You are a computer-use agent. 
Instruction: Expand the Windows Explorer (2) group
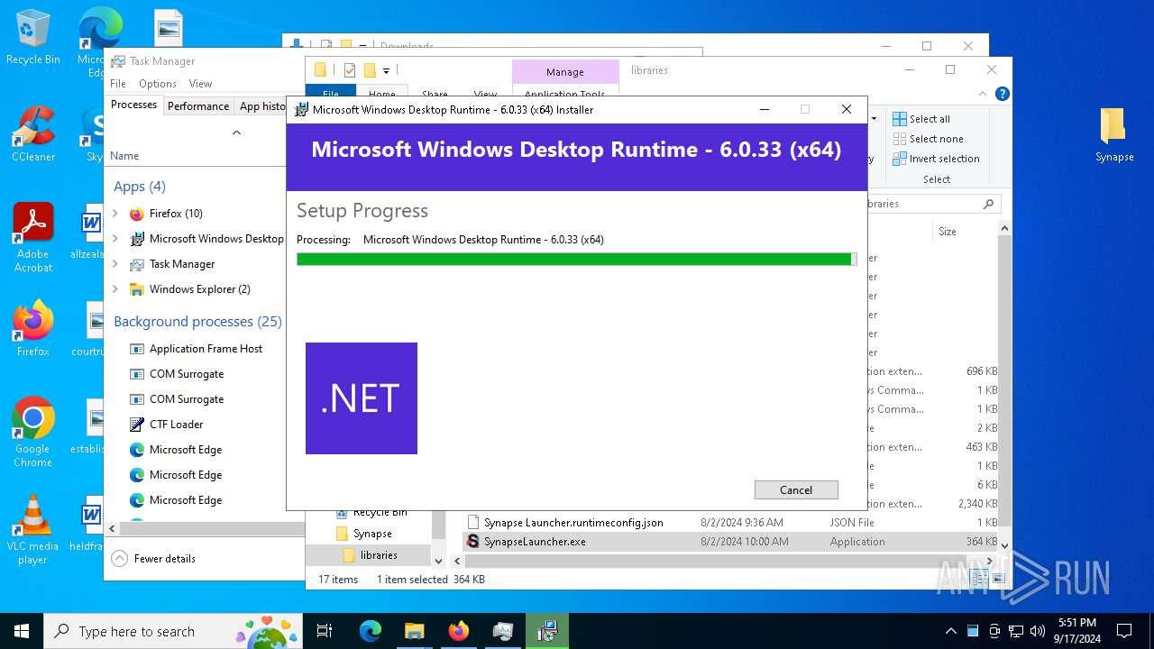[115, 289]
